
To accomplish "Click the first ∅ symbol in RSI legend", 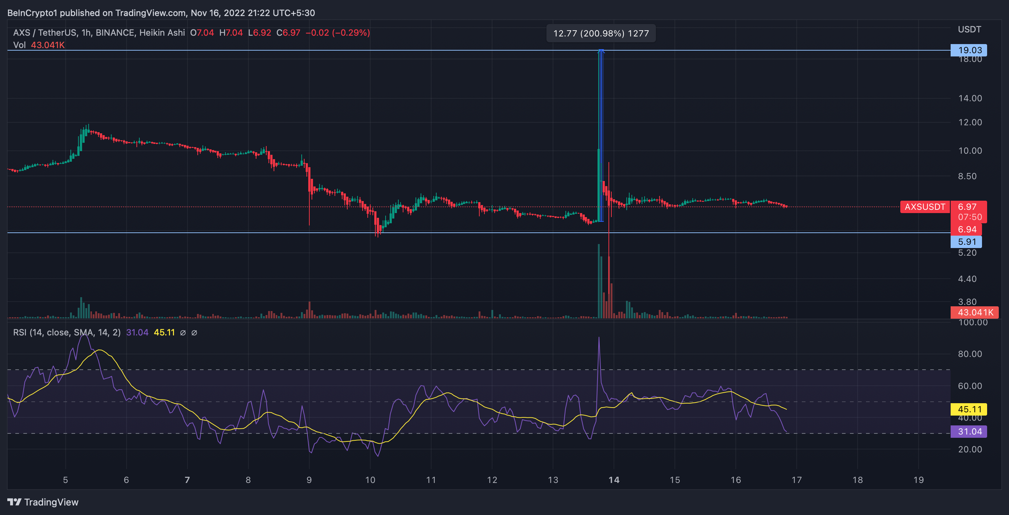I will 182,333.
